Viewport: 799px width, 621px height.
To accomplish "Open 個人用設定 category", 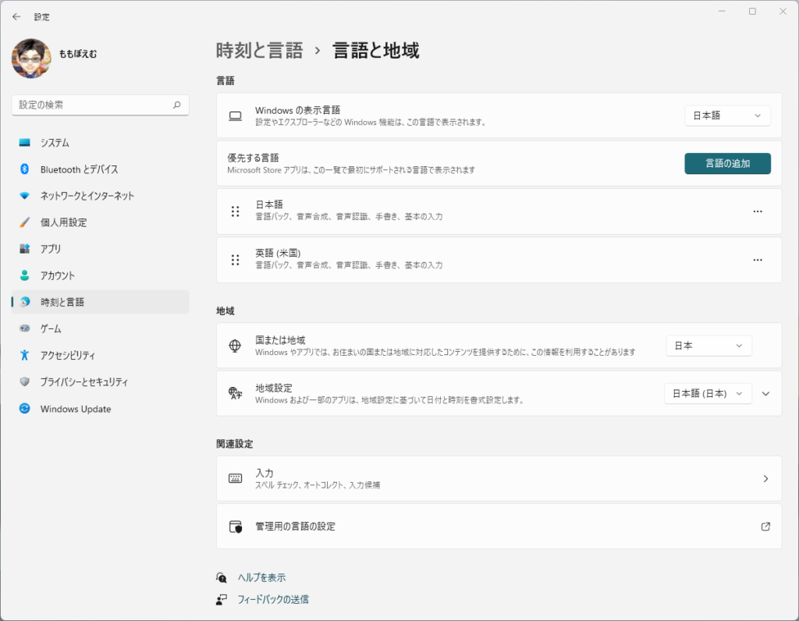I will (100, 222).
